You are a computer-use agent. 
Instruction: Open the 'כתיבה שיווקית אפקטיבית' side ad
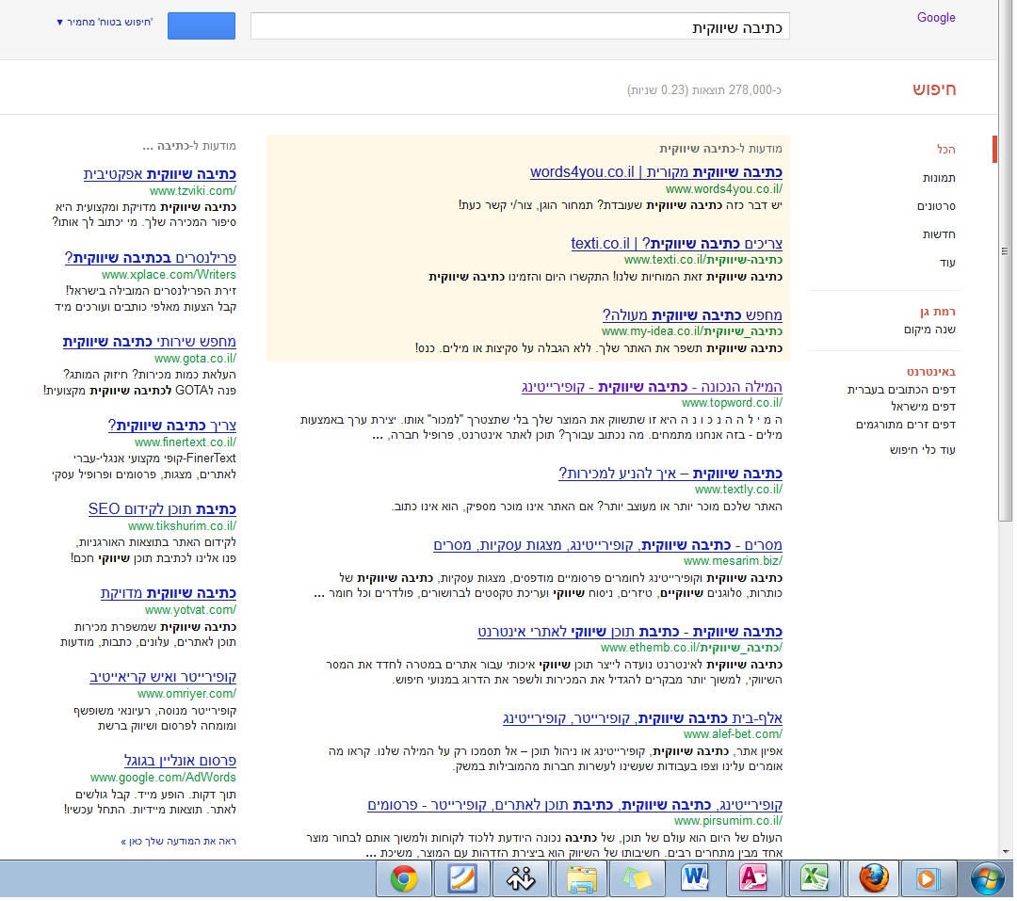coord(159,174)
